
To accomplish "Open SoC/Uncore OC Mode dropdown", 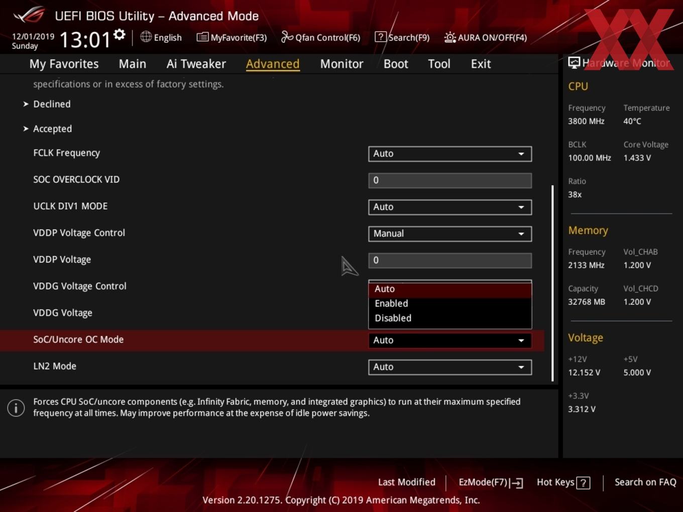I will (450, 340).
